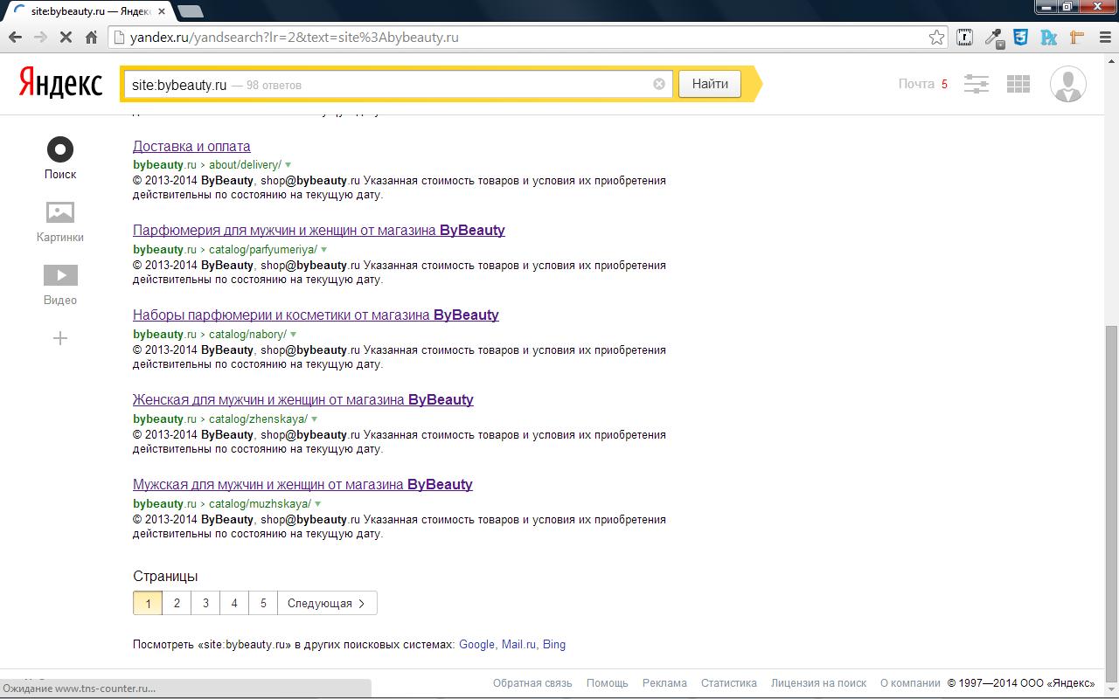1119x699 pixels.
Task: Open the Yandex services grid icon
Action: click(x=1018, y=84)
